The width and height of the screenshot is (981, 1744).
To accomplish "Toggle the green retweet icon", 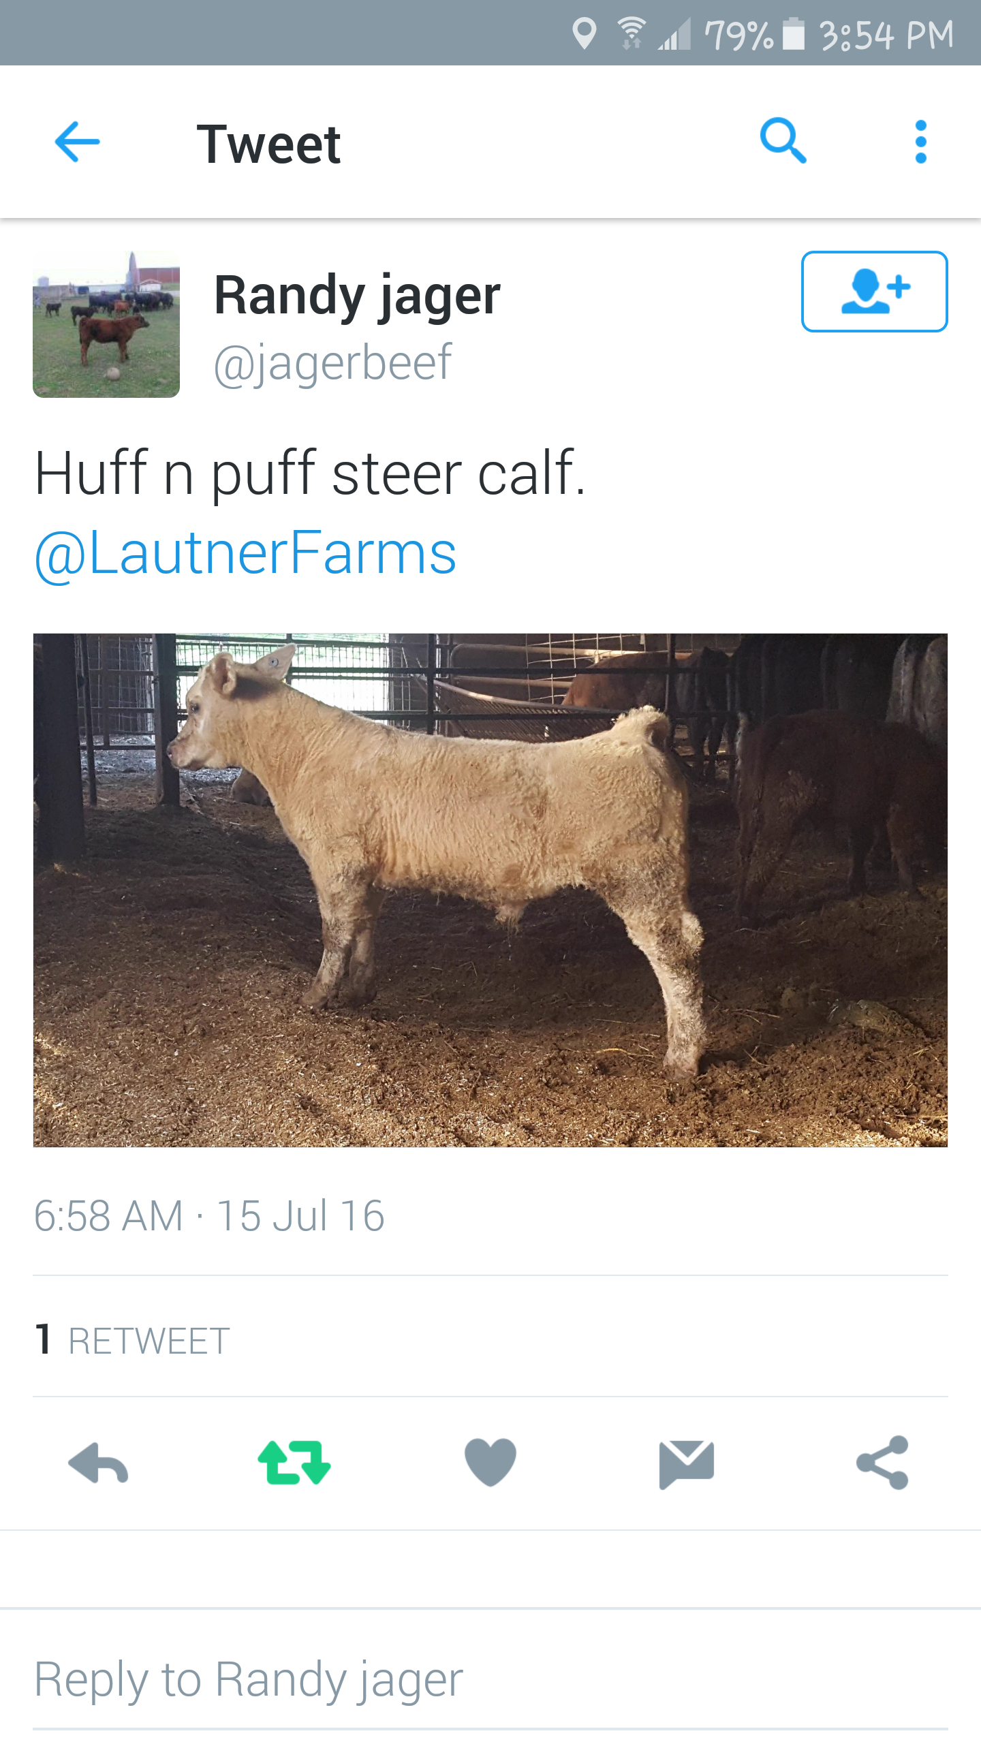I will click(x=294, y=1462).
